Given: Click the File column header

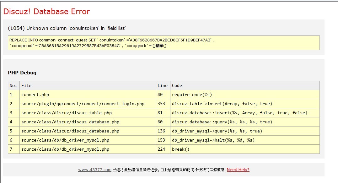Looking at the screenshot, I should pos(26,85).
